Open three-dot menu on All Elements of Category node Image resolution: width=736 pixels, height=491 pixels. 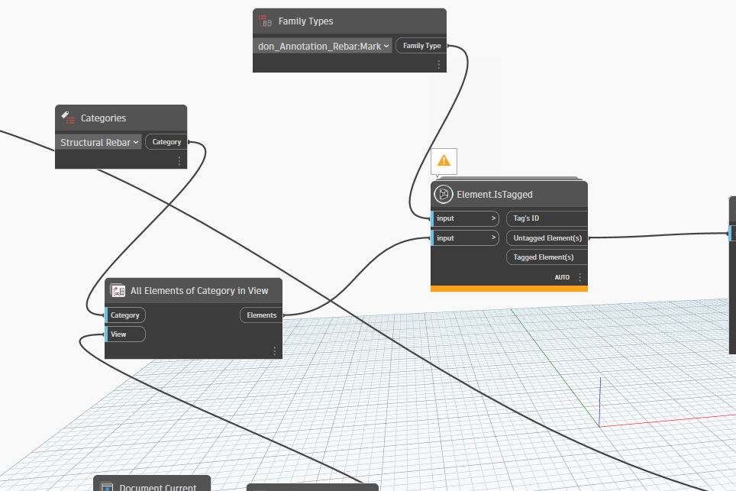tap(275, 351)
